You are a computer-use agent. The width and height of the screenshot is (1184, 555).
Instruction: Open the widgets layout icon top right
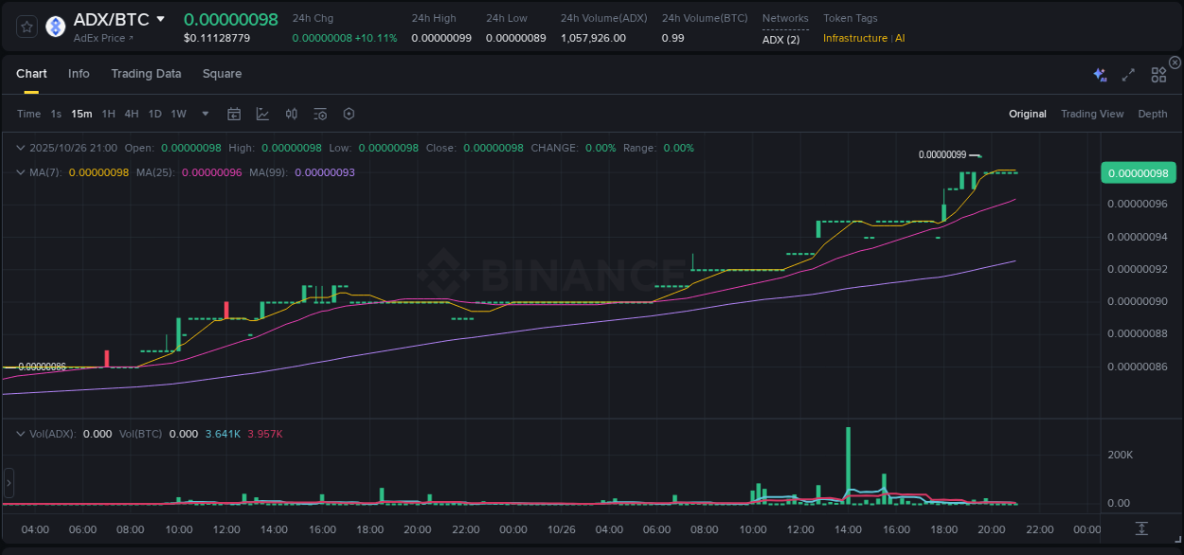tap(1157, 74)
